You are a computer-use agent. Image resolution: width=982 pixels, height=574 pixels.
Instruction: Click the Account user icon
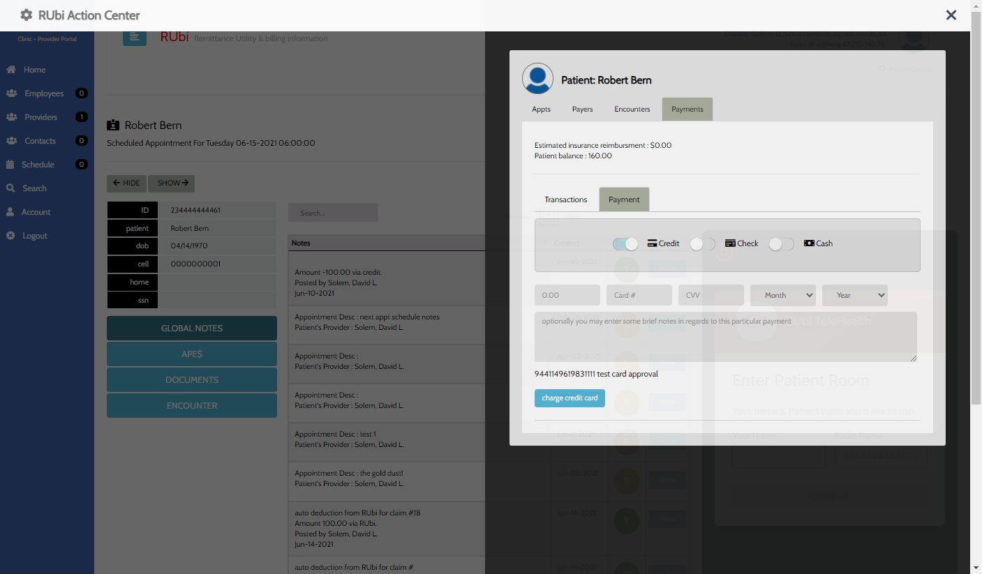tap(10, 212)
